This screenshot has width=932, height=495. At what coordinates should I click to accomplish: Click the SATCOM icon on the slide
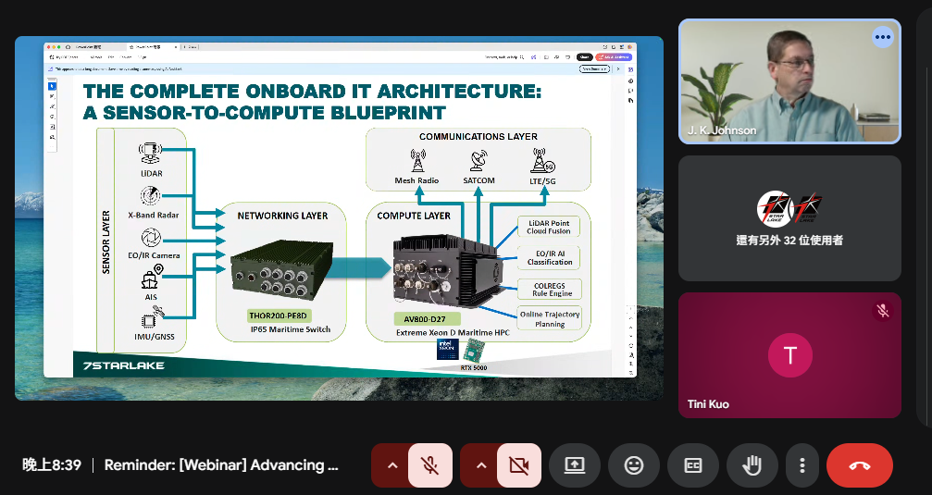pyautogui.click(x=478, y=162)
